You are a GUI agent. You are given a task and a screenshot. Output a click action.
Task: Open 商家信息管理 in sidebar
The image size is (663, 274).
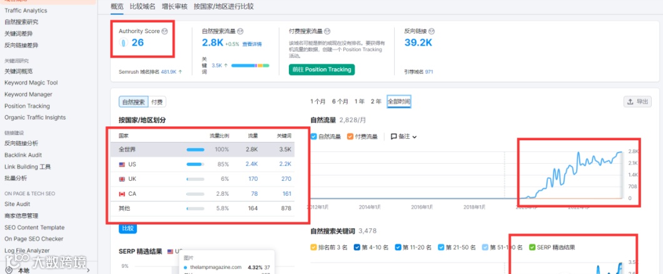click(21, 216)
